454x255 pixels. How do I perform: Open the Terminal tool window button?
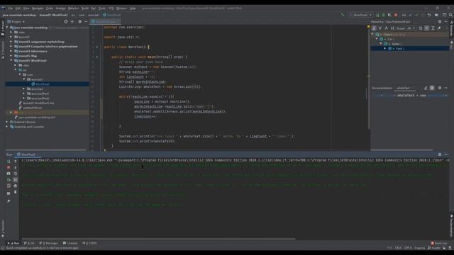pyautogui.click(x=70, y=244)
